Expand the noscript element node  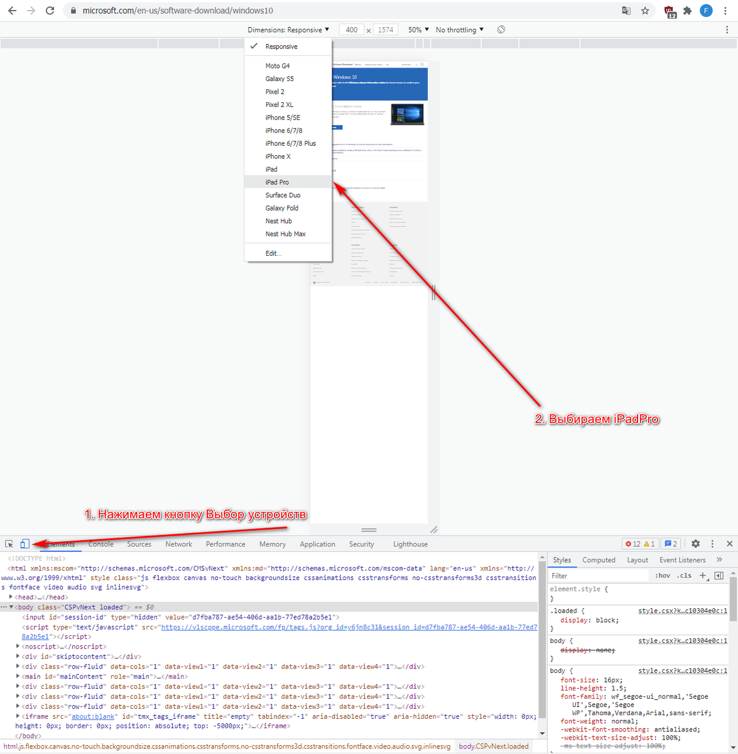coord(18,647)
